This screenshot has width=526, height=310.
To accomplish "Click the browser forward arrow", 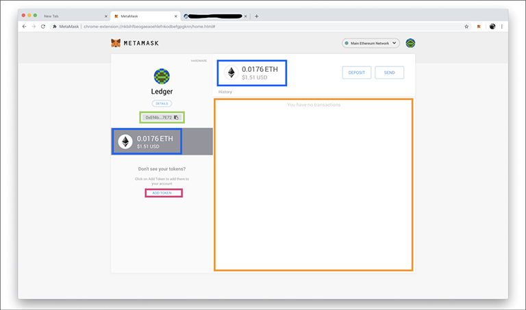I will 34,27.
